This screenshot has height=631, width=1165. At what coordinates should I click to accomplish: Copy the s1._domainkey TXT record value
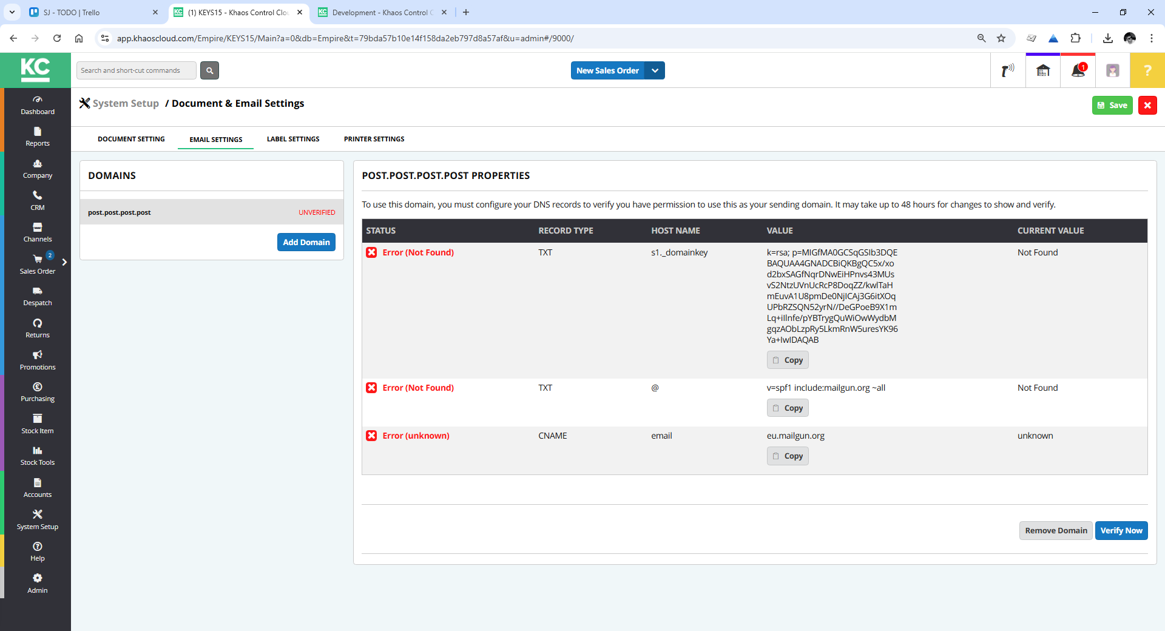coord(787,360)
